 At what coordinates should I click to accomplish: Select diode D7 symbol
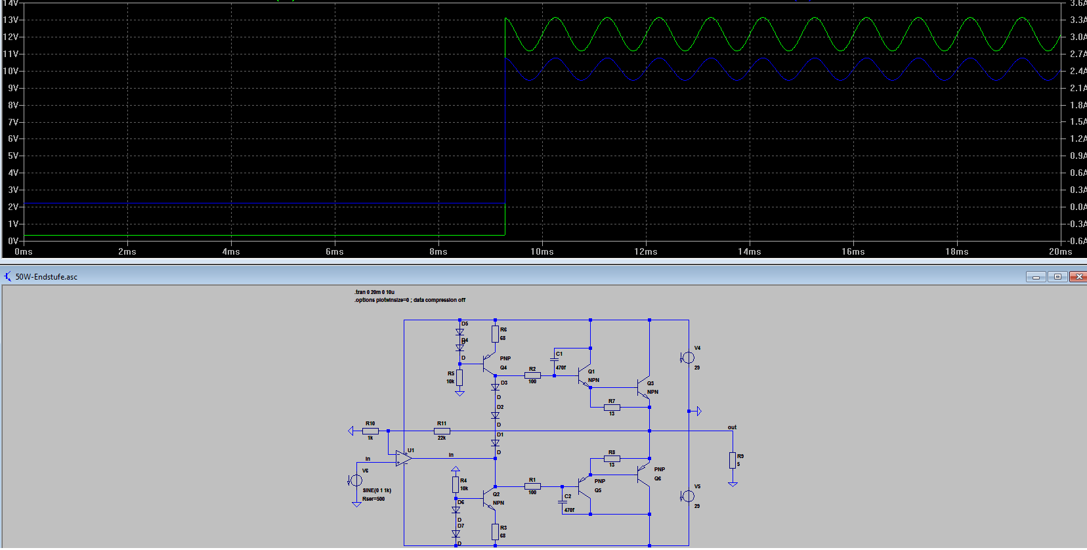(x=456, y=534)
